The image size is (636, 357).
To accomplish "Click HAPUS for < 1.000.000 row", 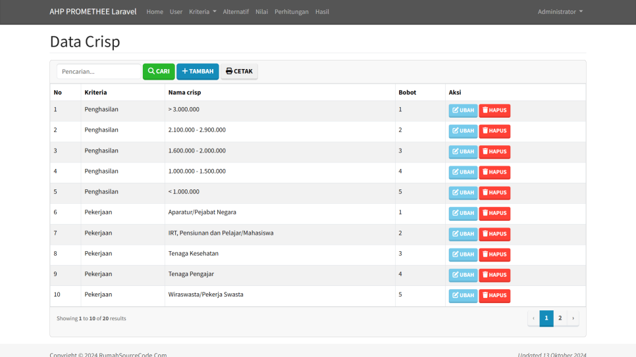I will [494, 193].
